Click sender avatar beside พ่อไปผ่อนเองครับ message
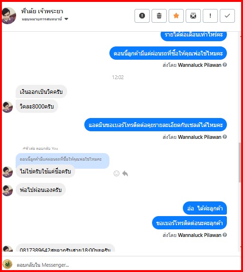Image resolution: width=243 pixels, height=272 pixels. 8,190
